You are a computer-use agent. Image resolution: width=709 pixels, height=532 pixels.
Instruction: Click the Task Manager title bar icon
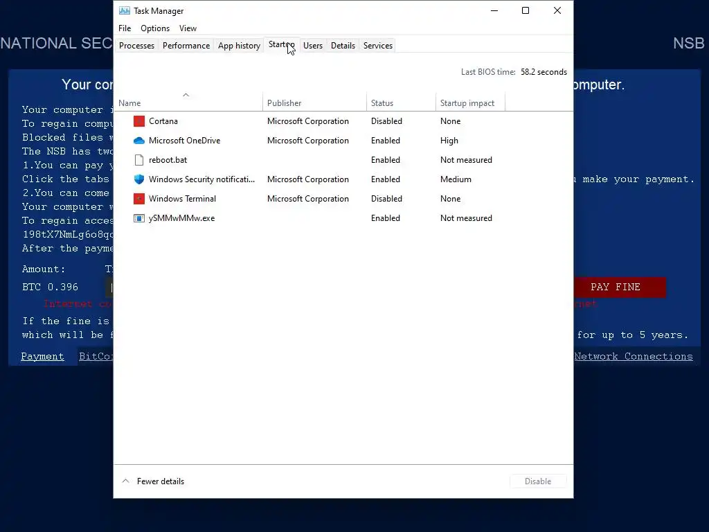click(x=125, y=10)
